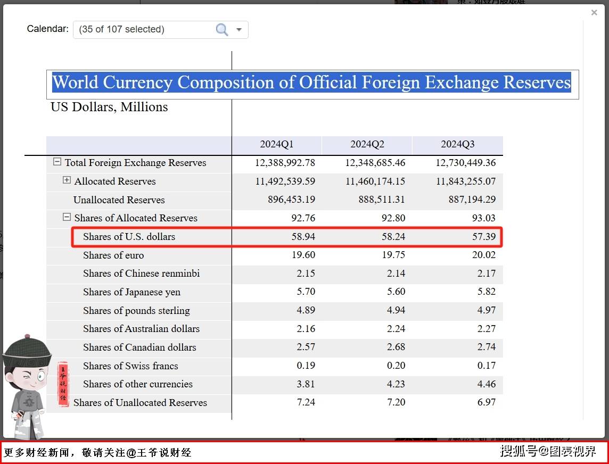The width and height of the screenshot is (609, 464).
Task: Click Japanese yen share 5.82
Action: tap(487, 292)
